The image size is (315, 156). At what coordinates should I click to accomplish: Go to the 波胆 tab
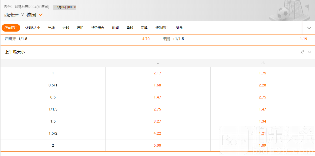click(80, 28)
